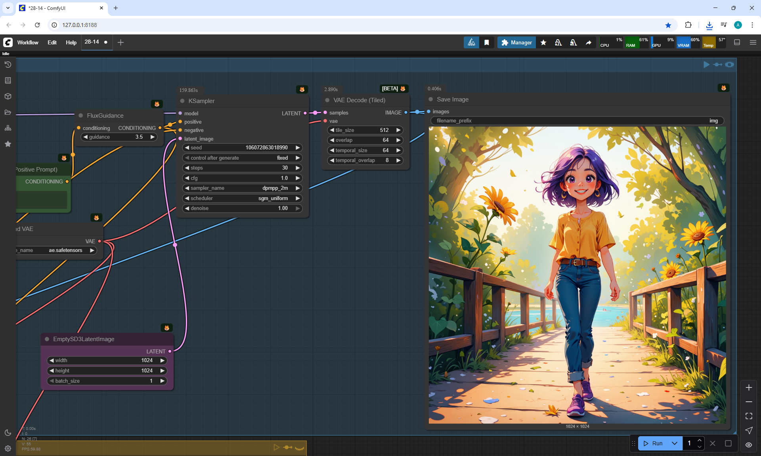
Task: Open the node library cube icon
Action: click(x=8, y=96)
